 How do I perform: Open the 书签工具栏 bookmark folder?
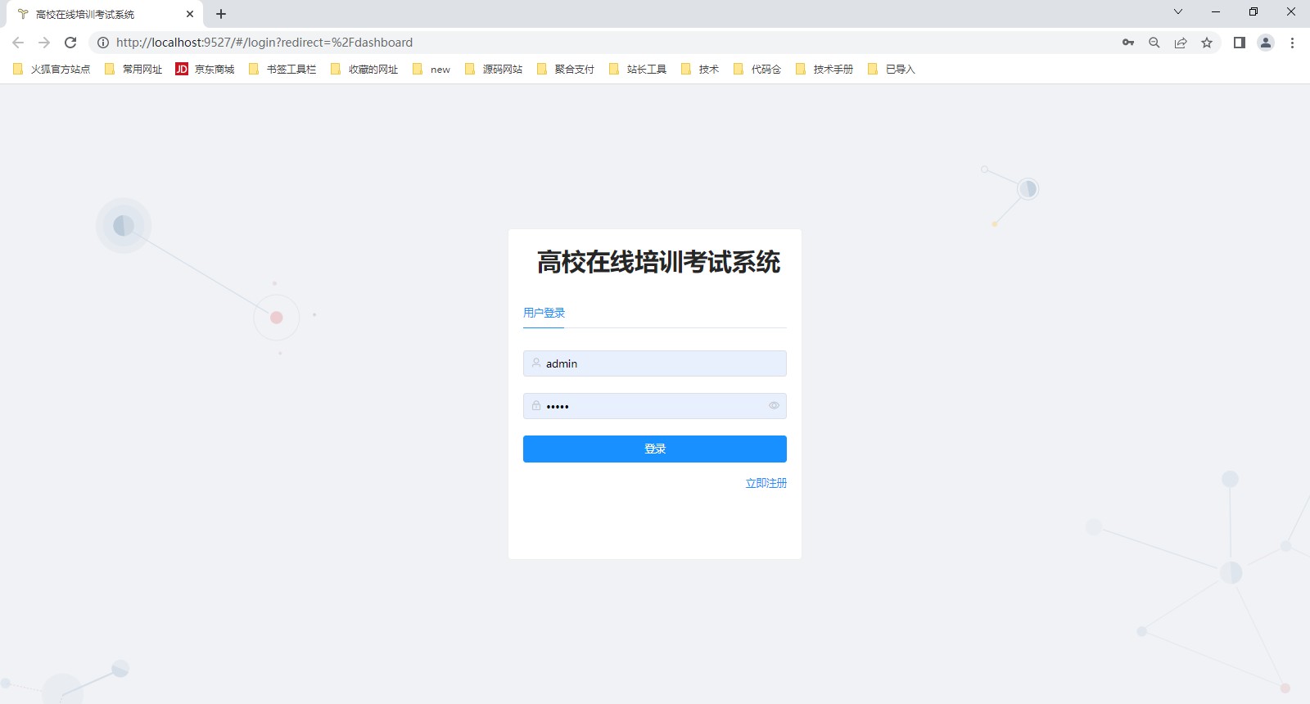coord(282,70)
